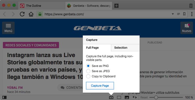The height and width of the screenshot is (100, 195).
Task: Expand address bar history dropdown arrow
Action: click(173, 14)
